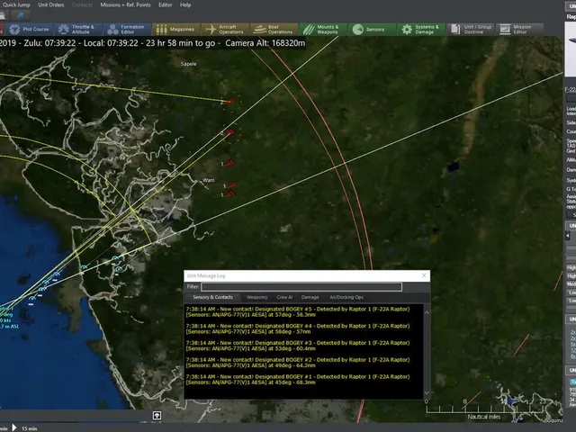Open Mounts & Weapons

323,30
